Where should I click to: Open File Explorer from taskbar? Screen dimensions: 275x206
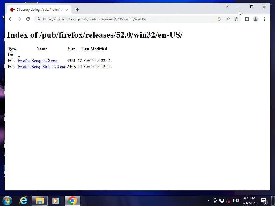(x=40, y=201)
